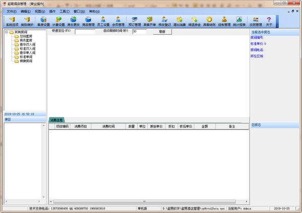Click the 员工设置 toolbar icon

(103, 21)
